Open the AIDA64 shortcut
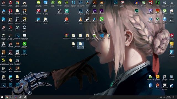Screen dimensions: 177x99 150,3
